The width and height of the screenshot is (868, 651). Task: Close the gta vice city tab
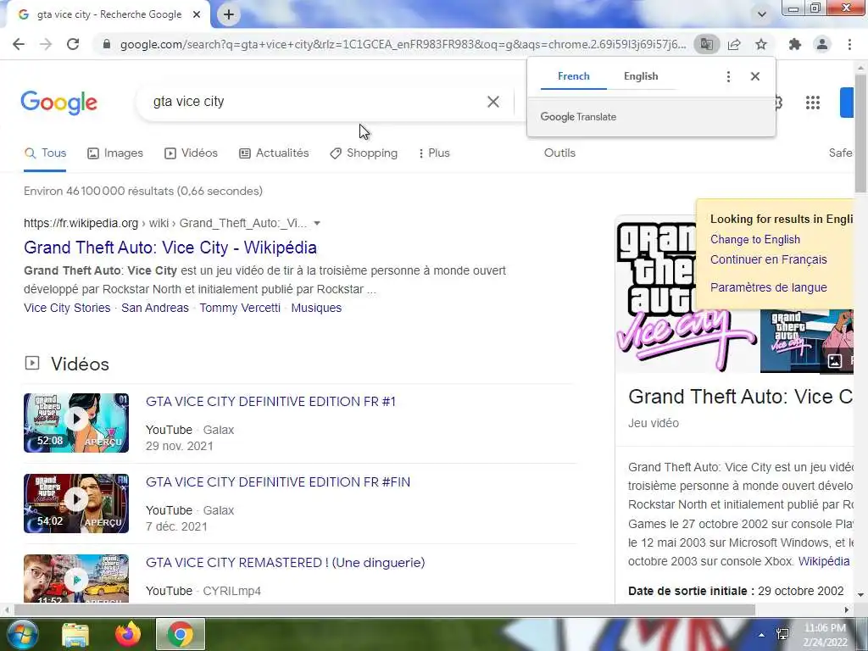pos(197,14)
